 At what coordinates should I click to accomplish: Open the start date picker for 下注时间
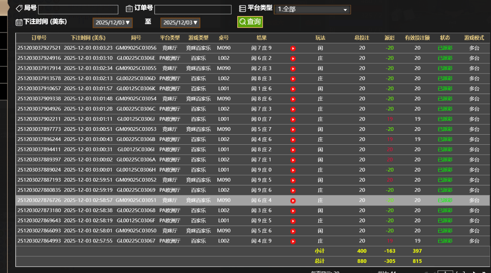click(112, 23)
